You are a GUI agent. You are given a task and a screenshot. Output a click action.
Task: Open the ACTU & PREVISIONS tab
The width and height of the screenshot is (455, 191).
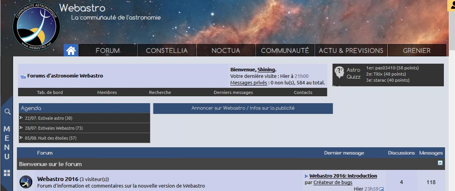tap(351, 51)
